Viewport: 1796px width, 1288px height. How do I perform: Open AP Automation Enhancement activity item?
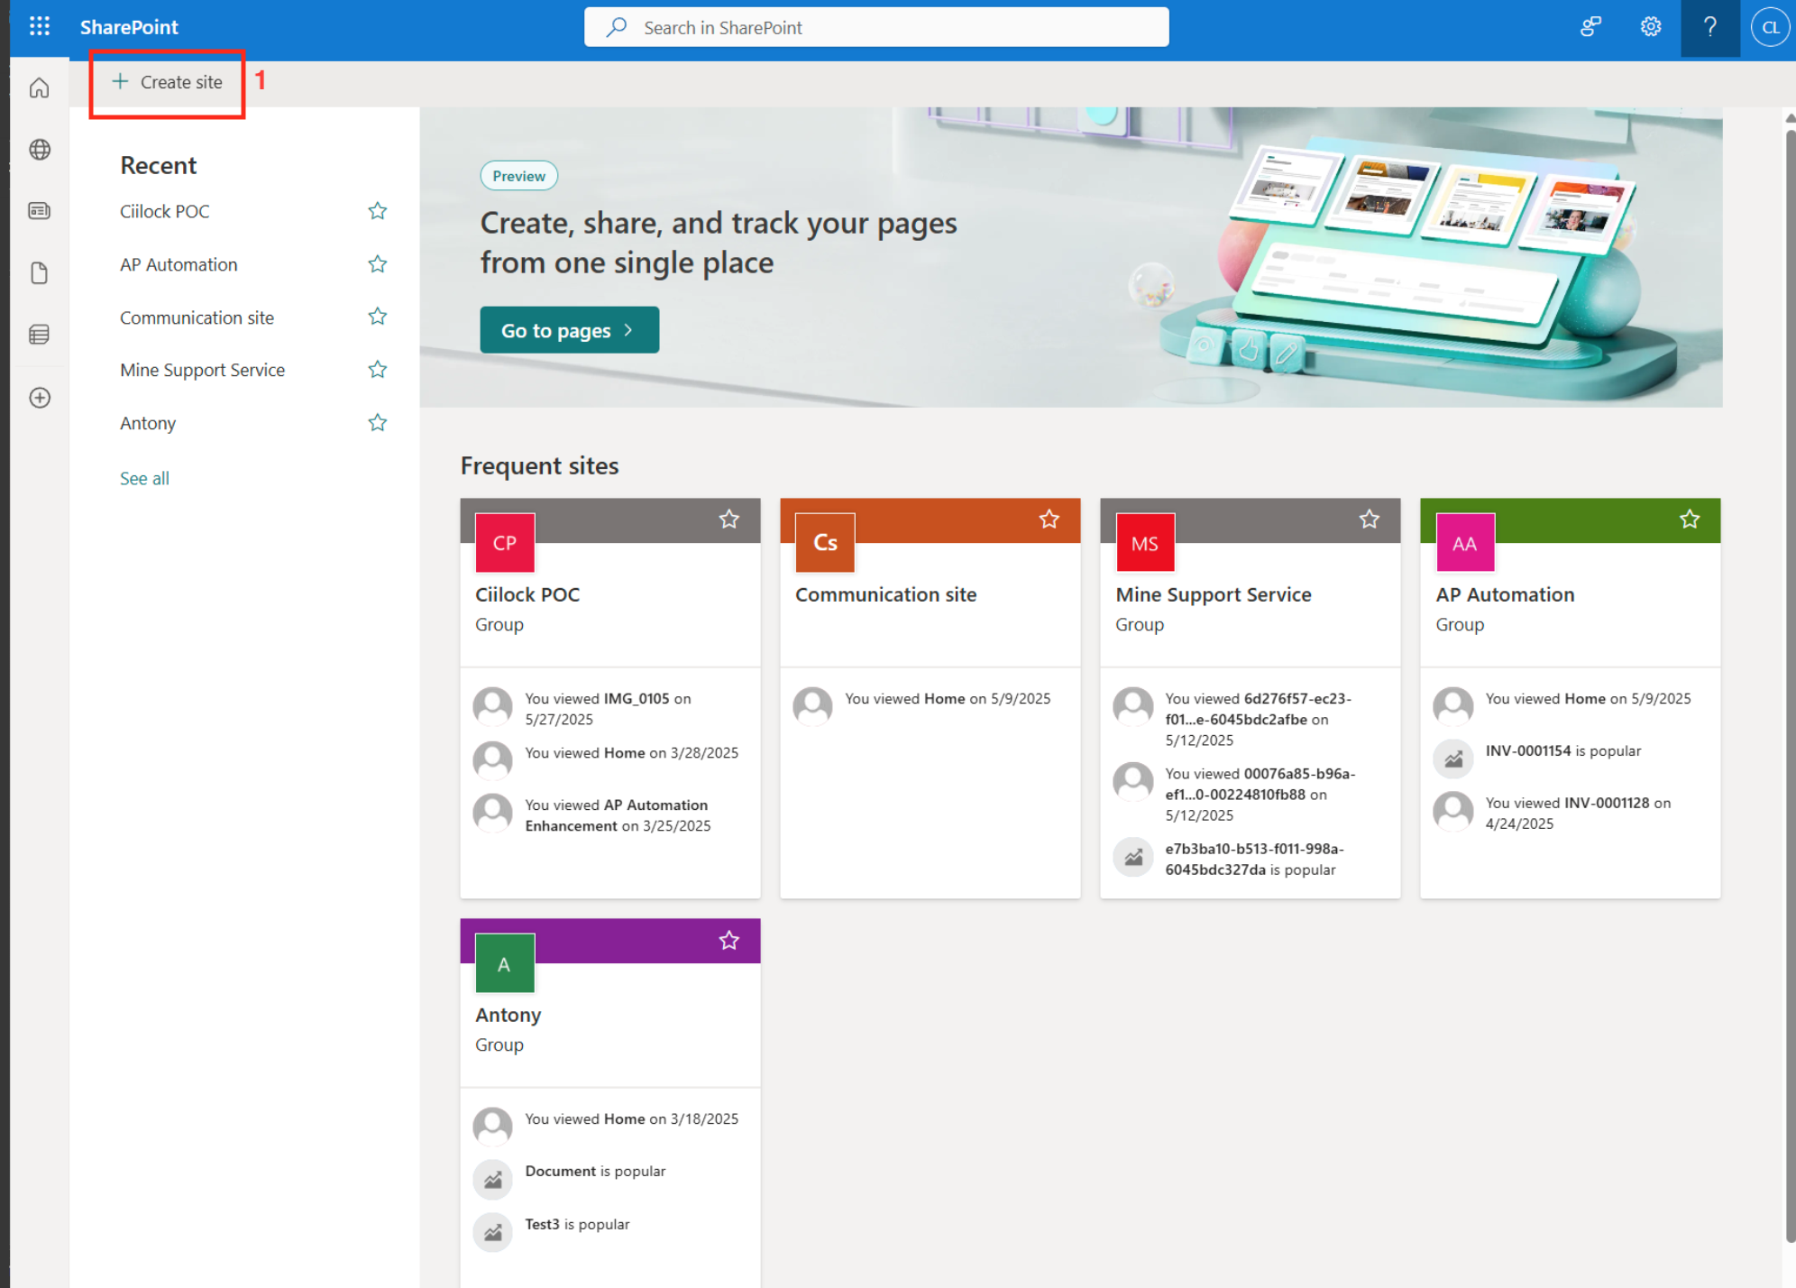pos(619,815)
